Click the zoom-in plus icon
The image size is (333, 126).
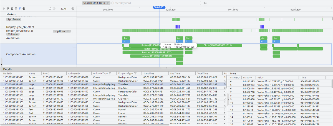(x=73, y=9)
